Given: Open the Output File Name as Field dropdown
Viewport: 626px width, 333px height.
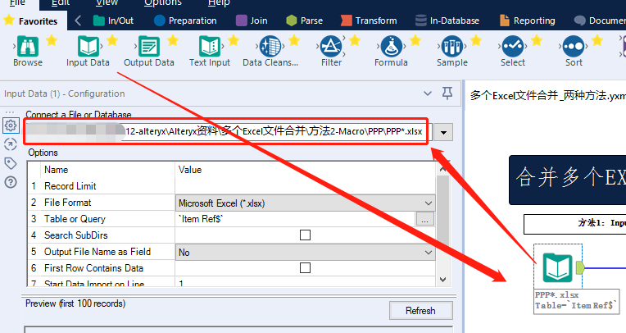Looking at the screenshot, I should point(305,253).
